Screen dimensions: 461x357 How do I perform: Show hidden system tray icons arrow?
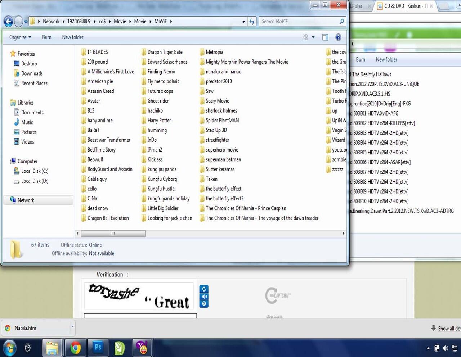point(428,348)
